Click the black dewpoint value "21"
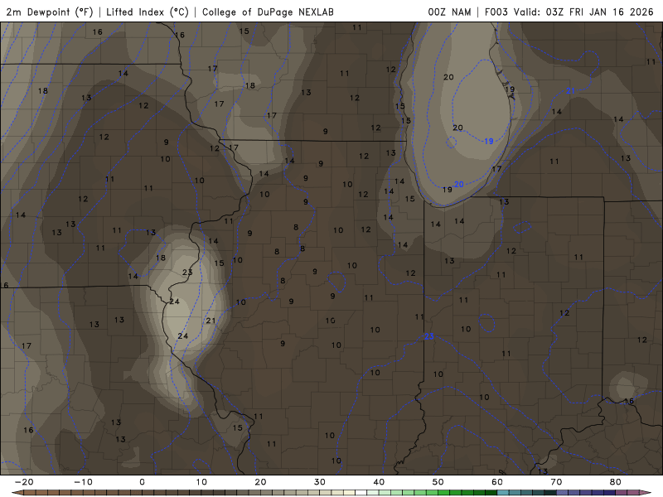 tap(211, 321)
